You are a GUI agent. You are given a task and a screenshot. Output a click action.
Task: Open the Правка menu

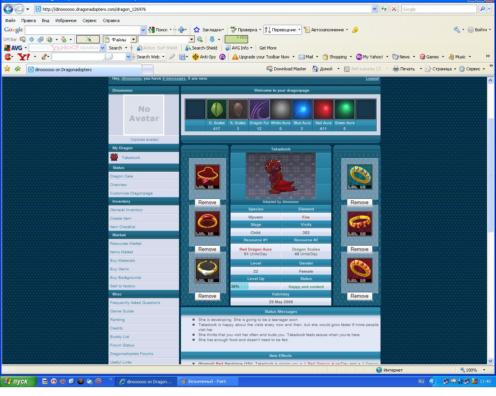click(x=29, y=20)
